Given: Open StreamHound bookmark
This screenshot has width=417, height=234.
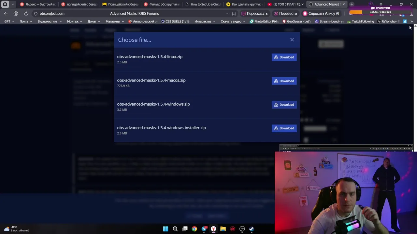Looking at the screenshot, I should (329, 21).
